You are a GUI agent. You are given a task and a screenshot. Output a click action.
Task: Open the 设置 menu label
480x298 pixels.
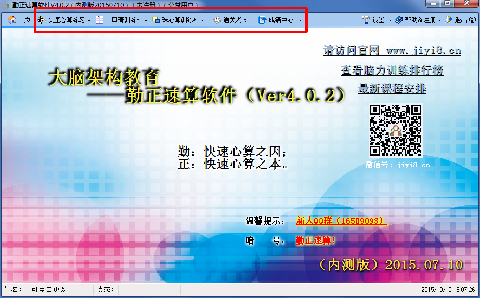(x=378, y=20)
